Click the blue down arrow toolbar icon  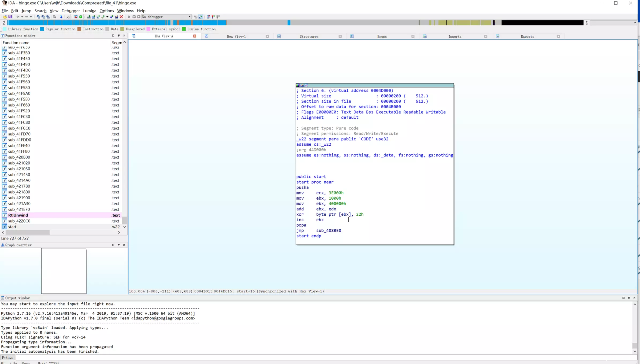tap(61, 17)
